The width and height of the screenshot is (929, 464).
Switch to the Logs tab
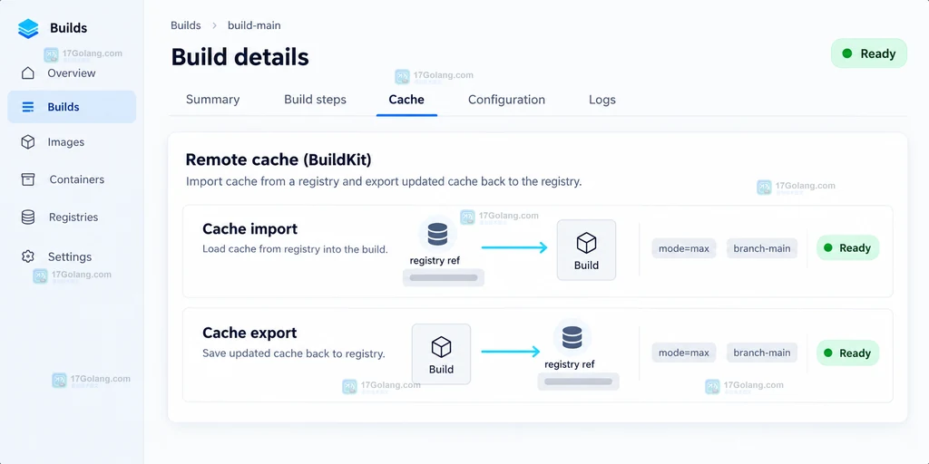point(602,100)
